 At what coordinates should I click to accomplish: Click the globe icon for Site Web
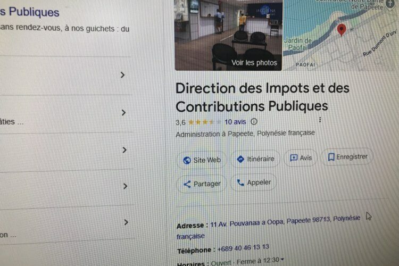[x=187, y=160]
